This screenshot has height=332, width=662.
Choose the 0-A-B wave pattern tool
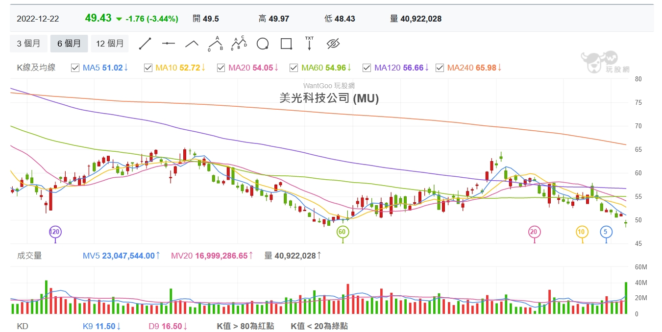(x=215, y=44)
